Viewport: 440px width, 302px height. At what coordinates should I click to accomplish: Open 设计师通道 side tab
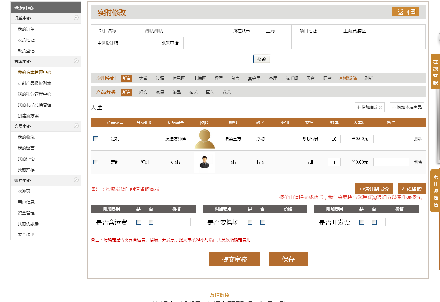click(435, 190)
